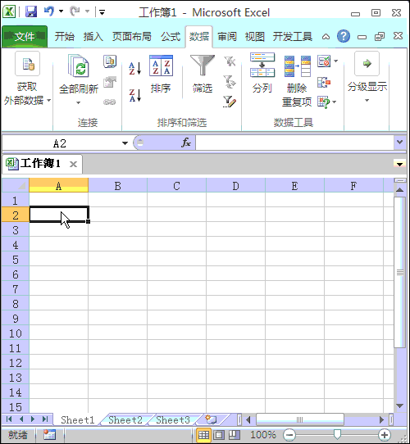Click the Insert Worksheet tab icon
Viewport: 410px width, 444px height.
[x=212, y=419]
